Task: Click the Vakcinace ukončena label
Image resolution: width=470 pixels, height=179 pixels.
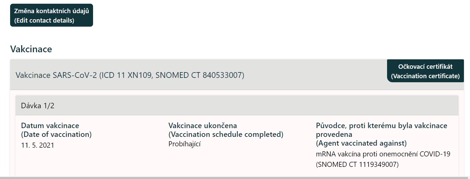Action: coord(202,126)
